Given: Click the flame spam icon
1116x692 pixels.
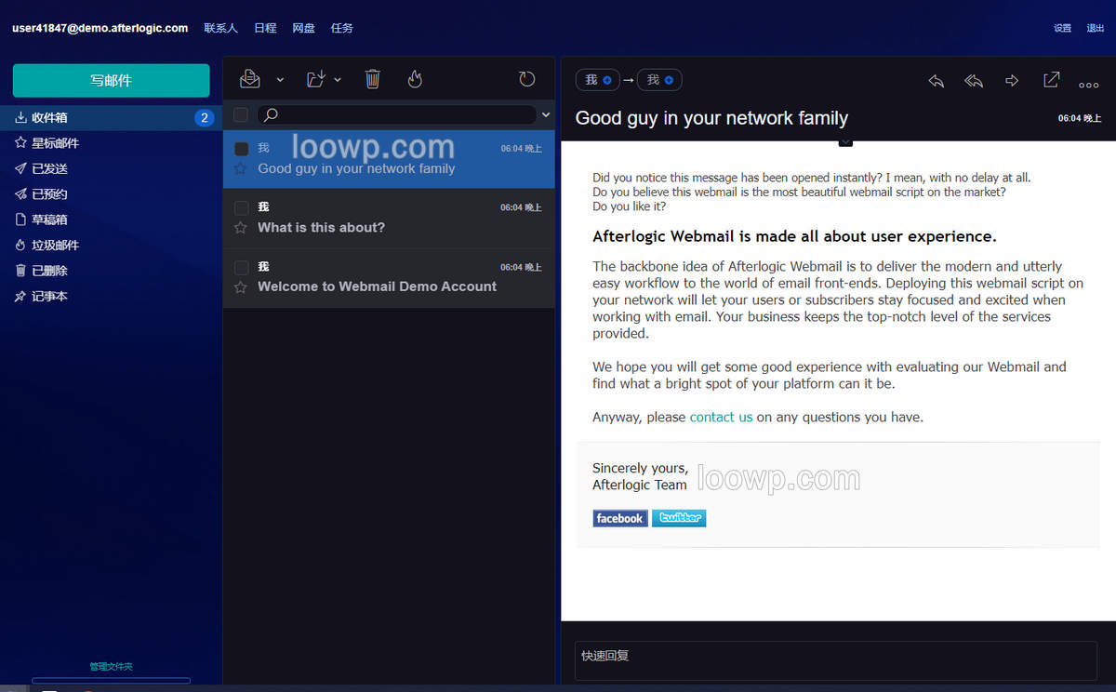Looking at the screenshot, I should point(415,79).
